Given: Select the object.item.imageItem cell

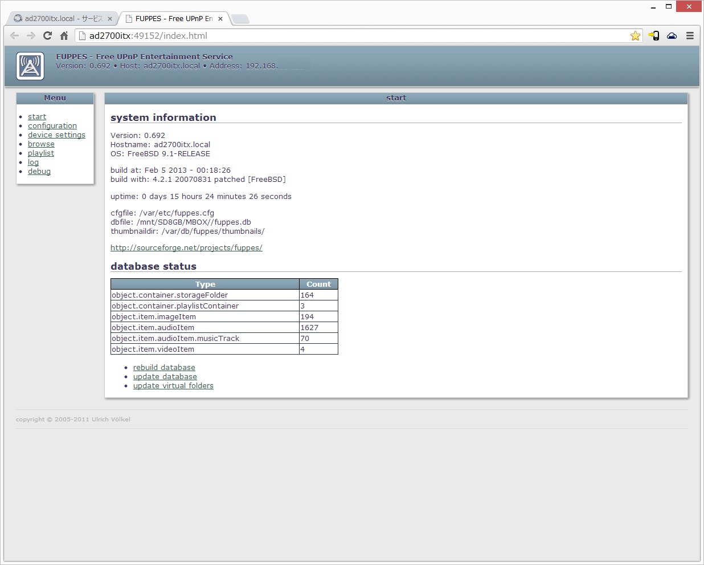Looking at the screenshot, I should 205,317.
